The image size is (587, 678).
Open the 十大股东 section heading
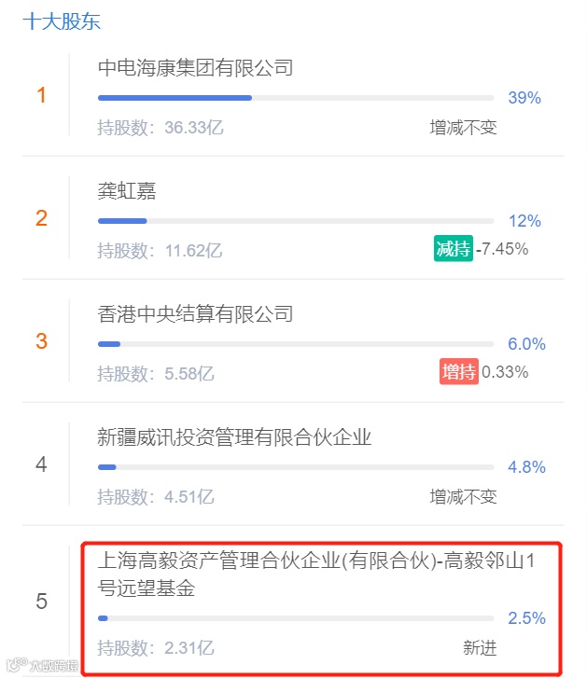[x=62, y=21]
